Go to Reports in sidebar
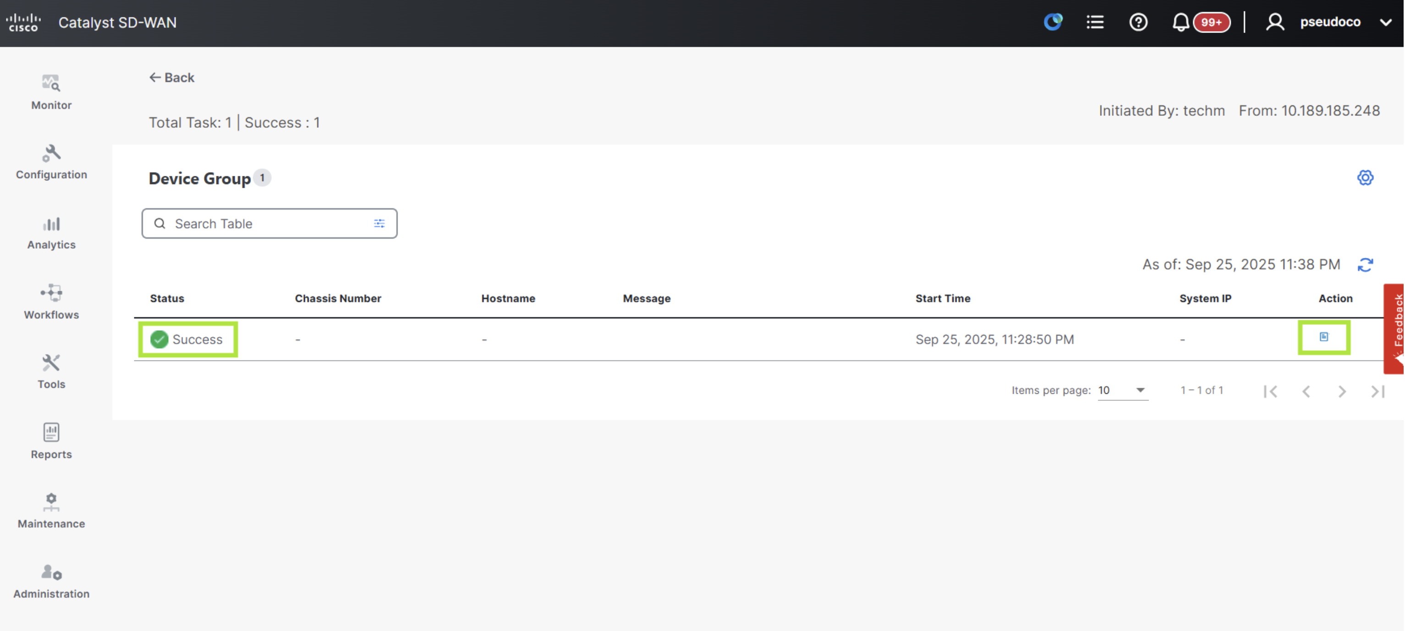Viewport: 1405px width, 631px height. [x=51, y=441]
